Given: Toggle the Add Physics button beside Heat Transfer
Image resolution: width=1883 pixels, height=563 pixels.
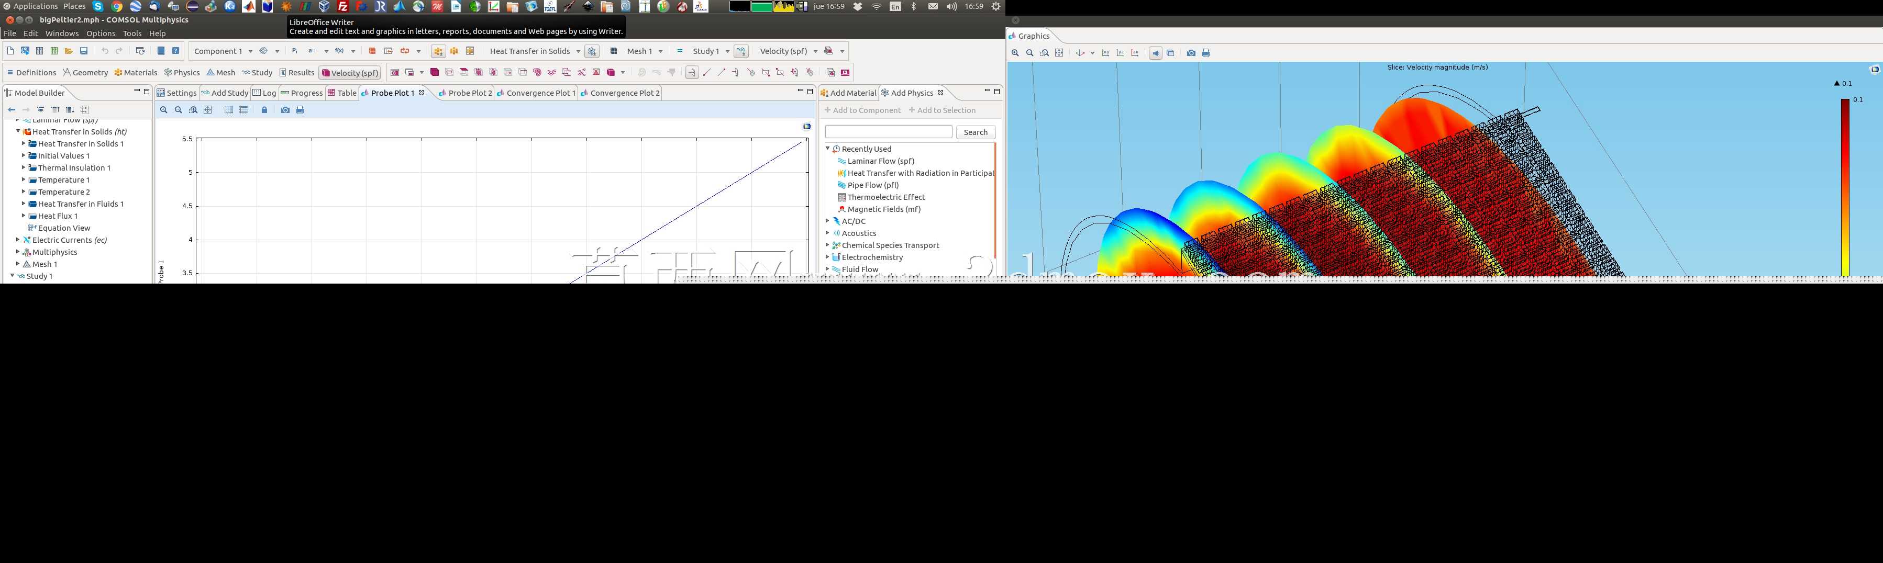Looking at the screenshot, I should 592,51.
